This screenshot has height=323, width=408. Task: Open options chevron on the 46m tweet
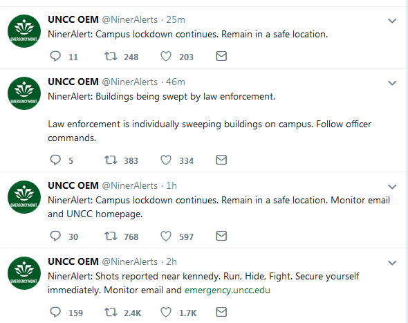[392, 83]
